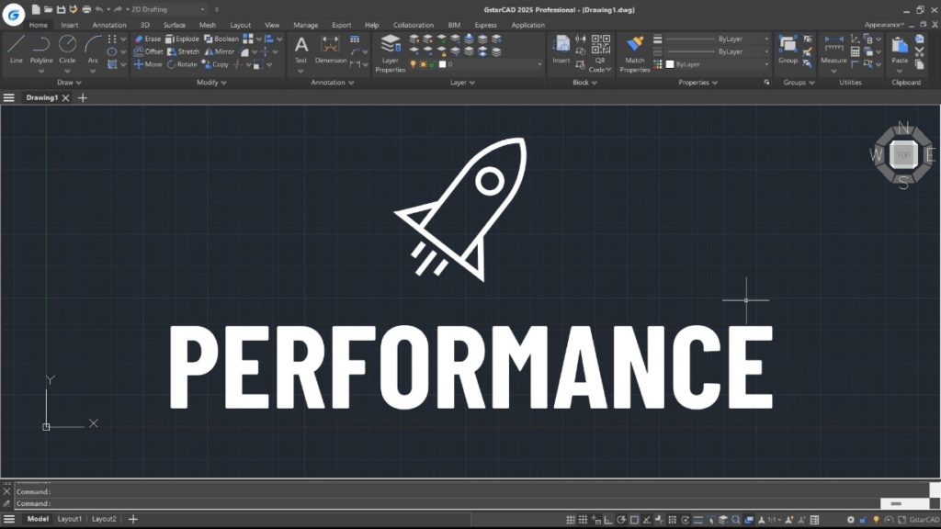
Task: Click the QR Code tool
Action: point(599,51)
